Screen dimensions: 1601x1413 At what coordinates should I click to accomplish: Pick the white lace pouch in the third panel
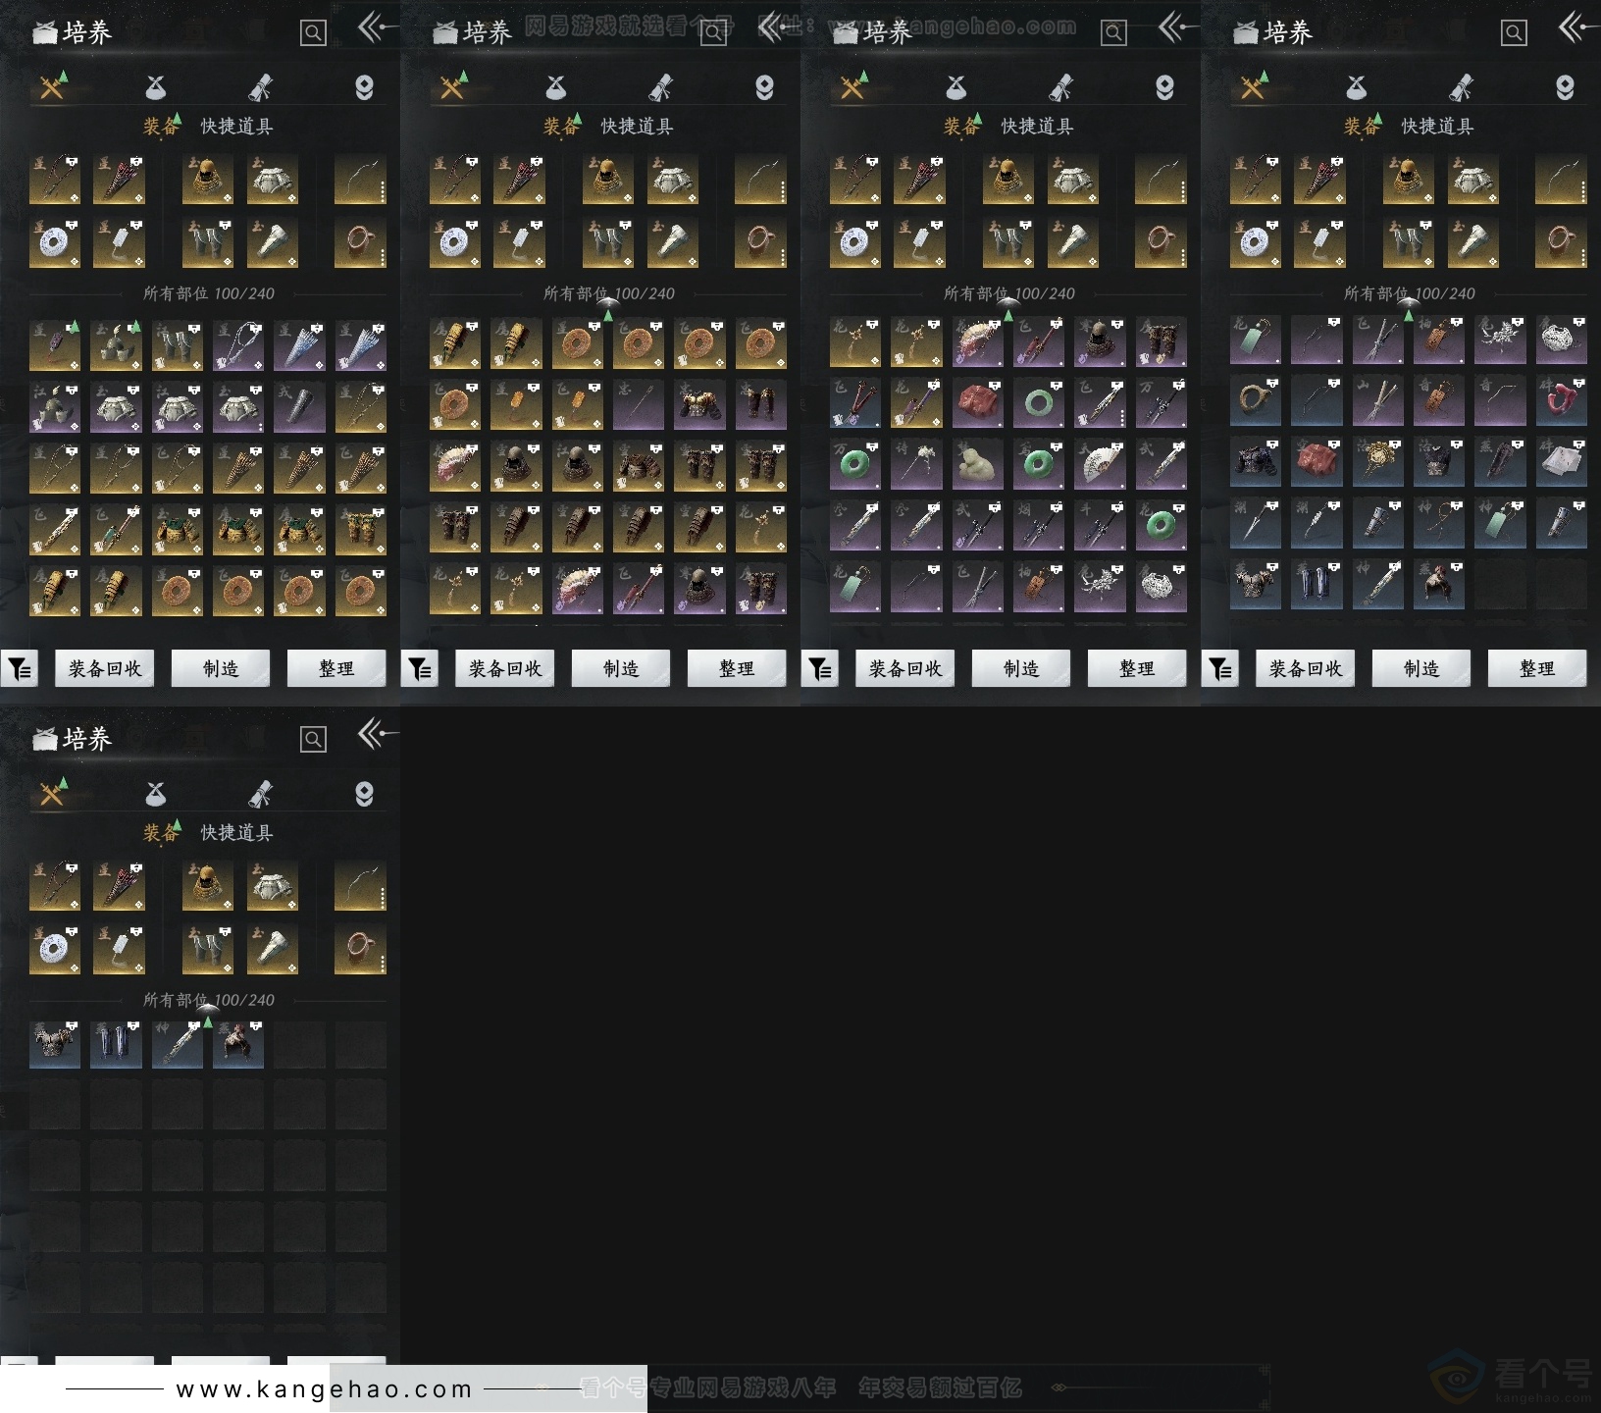1162,588
